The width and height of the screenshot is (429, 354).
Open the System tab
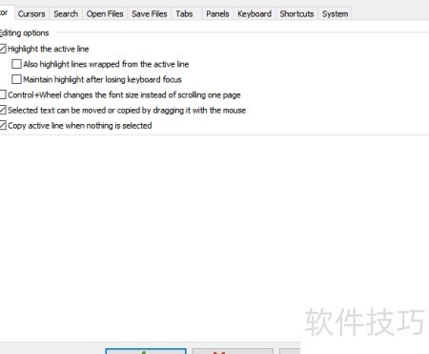336,14
